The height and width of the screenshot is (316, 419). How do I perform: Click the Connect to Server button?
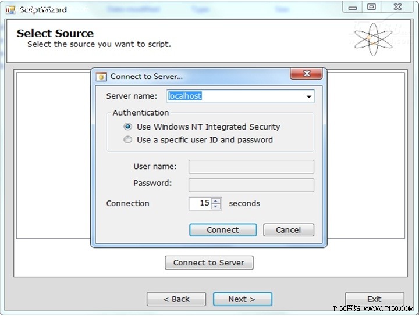(x=209, y=263)
